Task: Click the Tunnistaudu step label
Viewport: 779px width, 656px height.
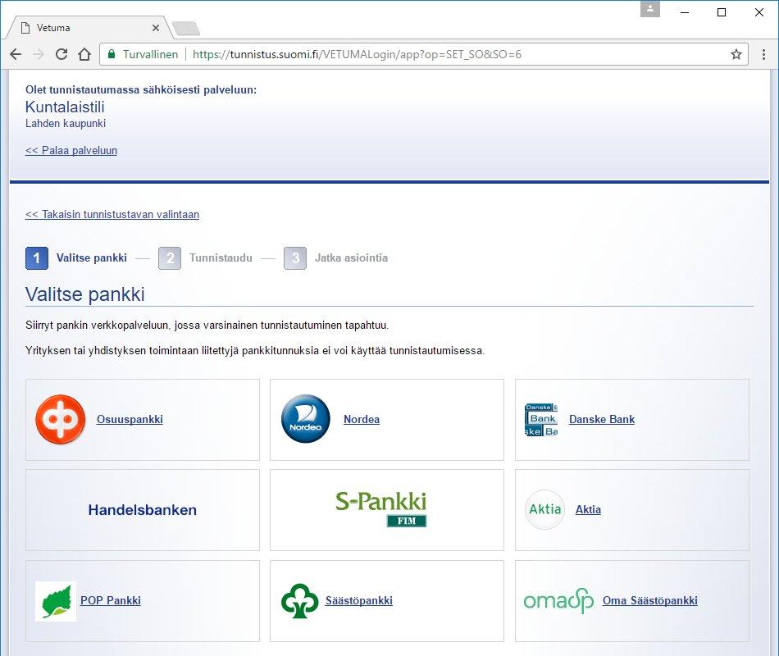Action: pos(221,258)
